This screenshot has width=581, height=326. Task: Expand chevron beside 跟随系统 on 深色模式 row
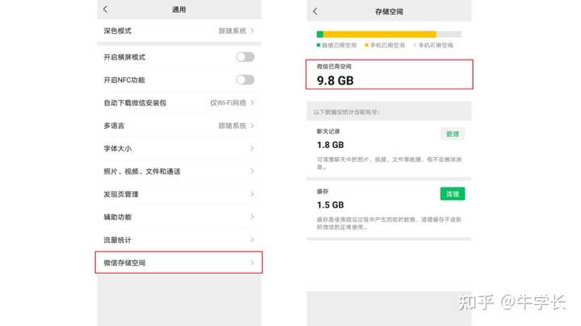(253, 31)
